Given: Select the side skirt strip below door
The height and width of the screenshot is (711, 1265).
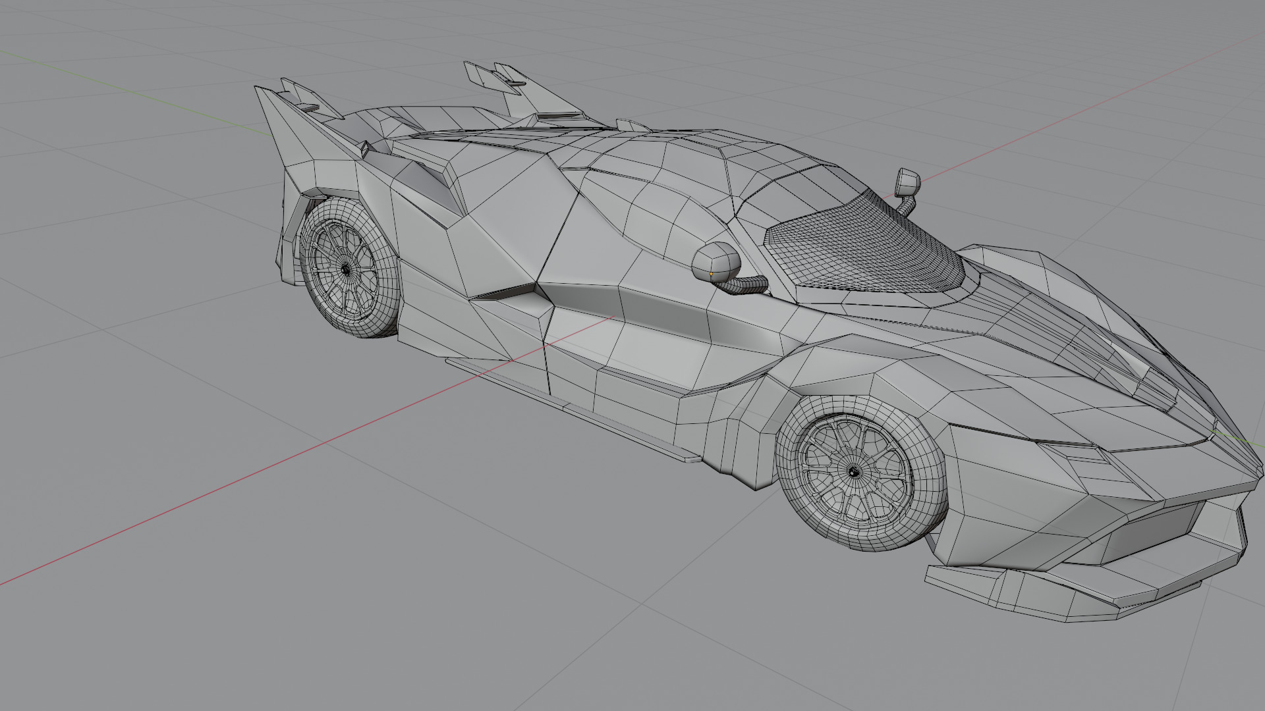Looking at the screenshot, I should [x=572, y=409].
